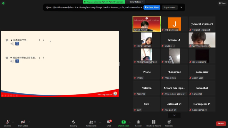Click the Reclaim Host button

click(152, 7)
